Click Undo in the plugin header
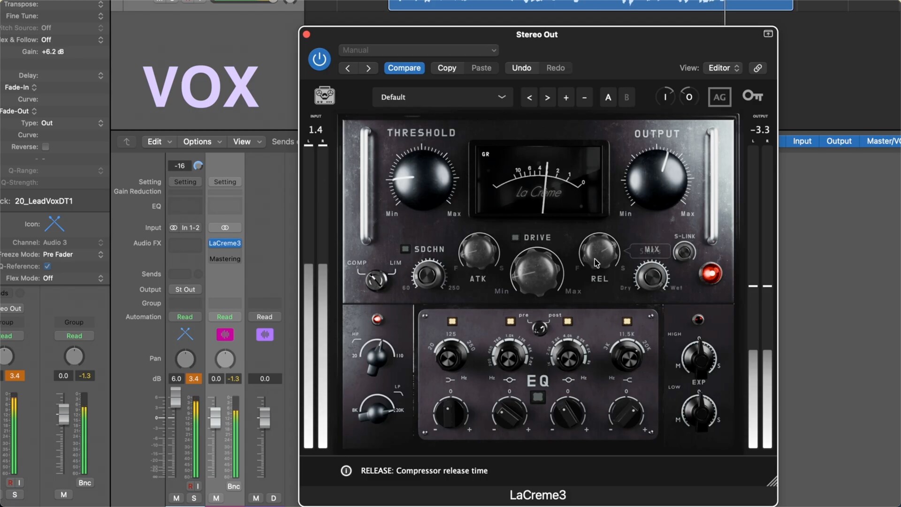Image resolution: width=901 pixels, height=507 pixels. click(521, 68)
